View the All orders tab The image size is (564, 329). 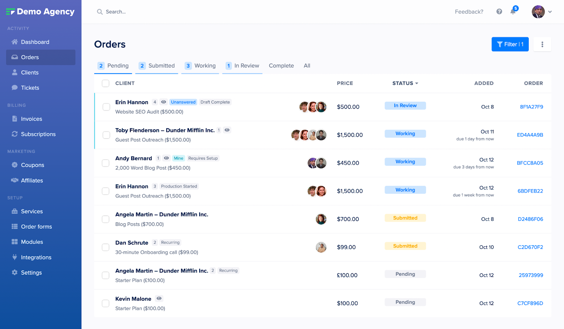tap(307, 65)
